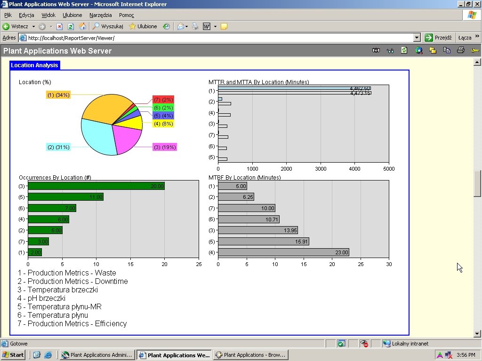Switch to Plant Applications Admini... taskbar window
This screenshot has height=361, width=482.
pyautogui.click(x=97, y=355)
